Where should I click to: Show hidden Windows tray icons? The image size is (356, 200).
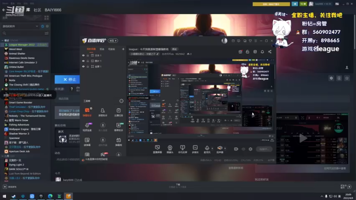[322, 196]
